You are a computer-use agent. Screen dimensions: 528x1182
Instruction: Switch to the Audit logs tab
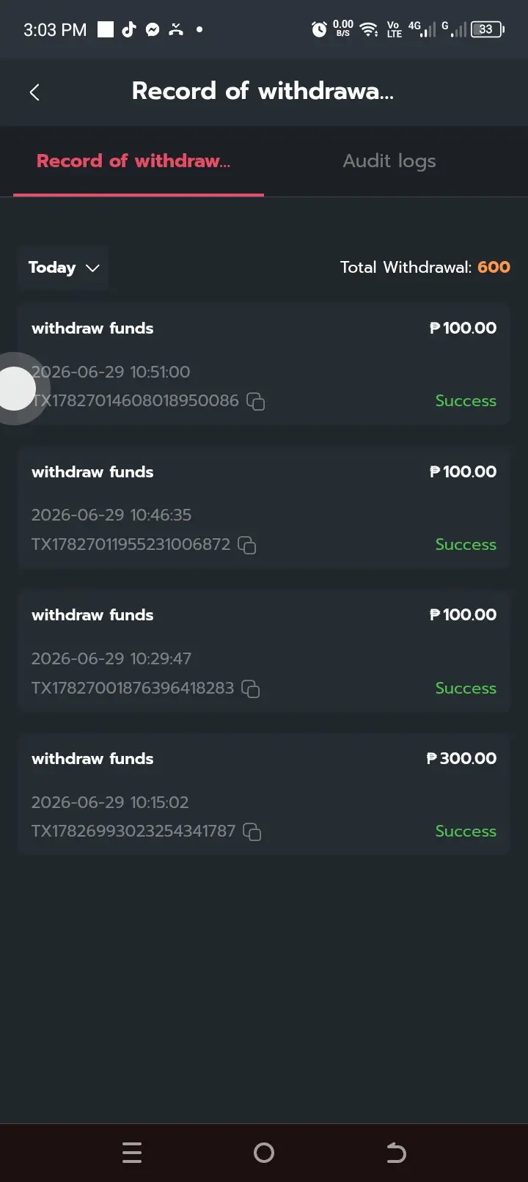click(389, 161)
